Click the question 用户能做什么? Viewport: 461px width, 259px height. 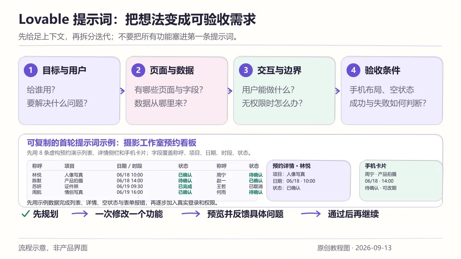pos(268,90)
